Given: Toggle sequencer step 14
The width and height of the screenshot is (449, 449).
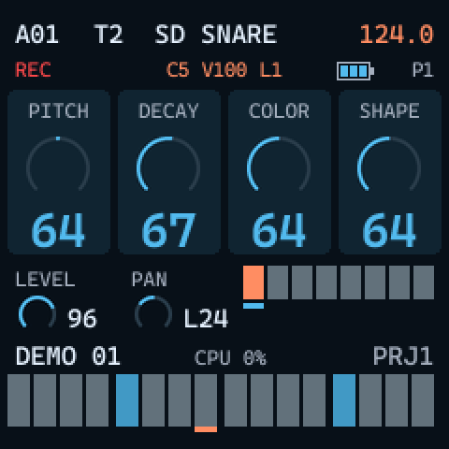Looking at the screenshot, I should click(370, 400).
